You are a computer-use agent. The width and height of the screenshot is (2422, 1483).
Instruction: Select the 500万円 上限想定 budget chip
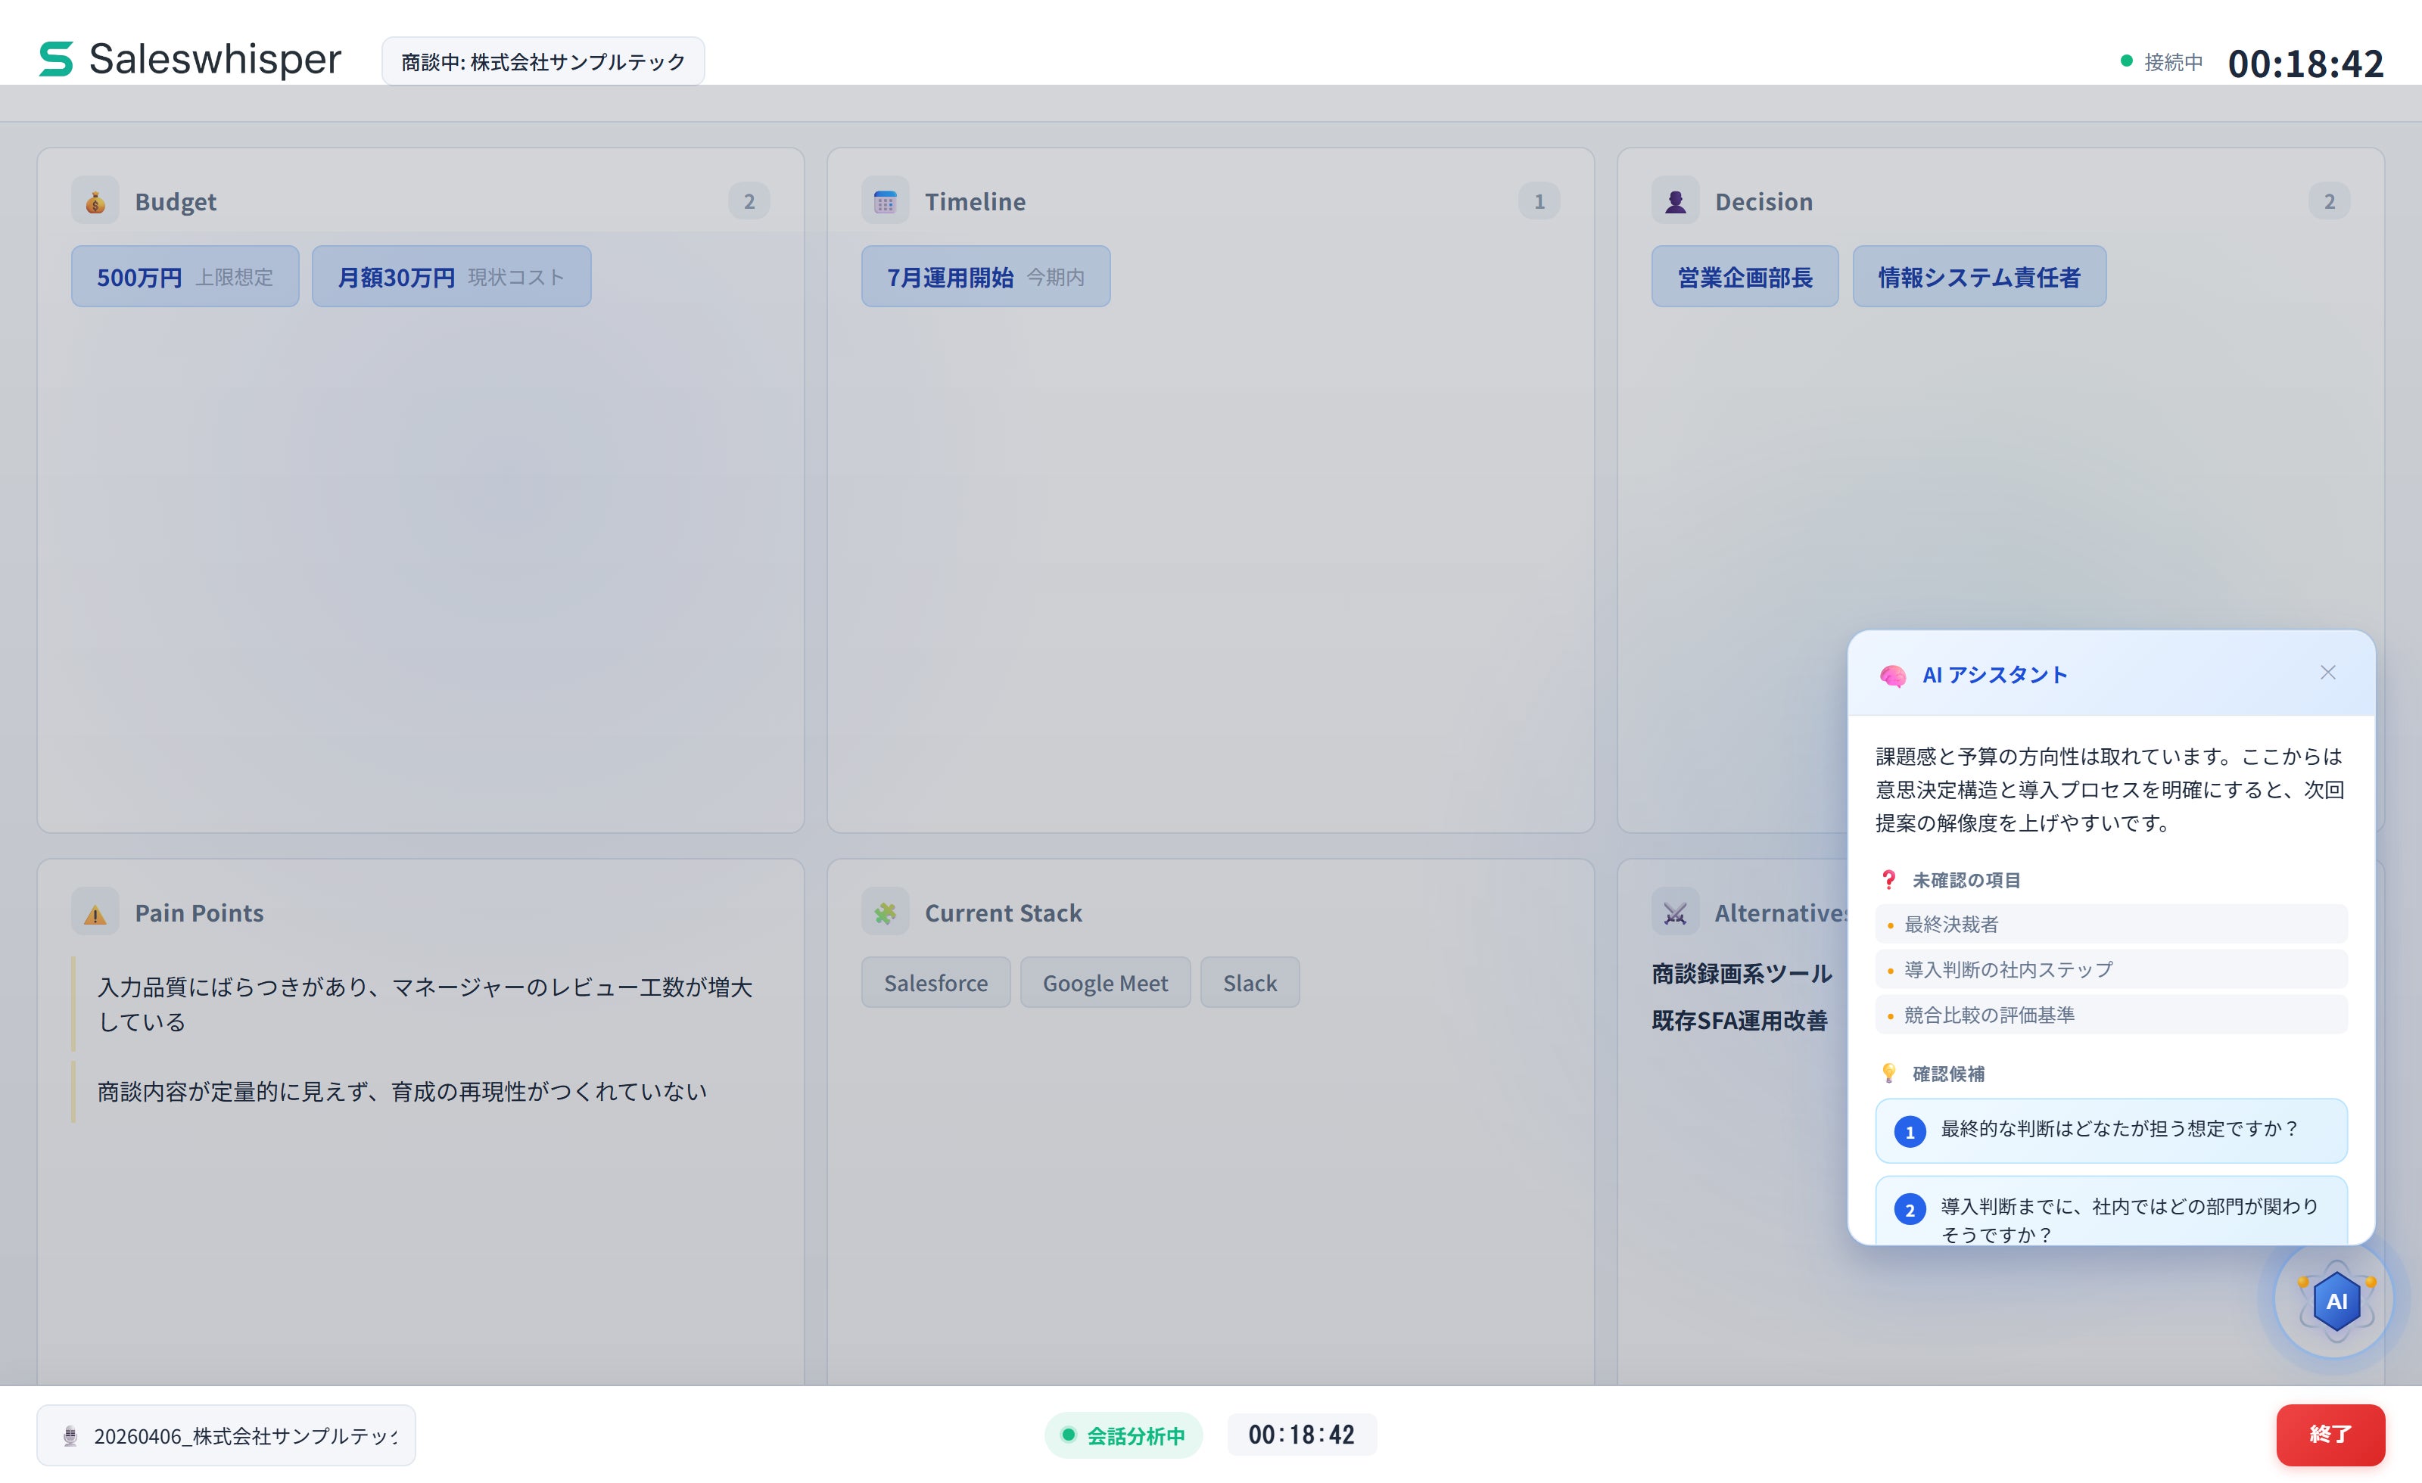[185, 277]
